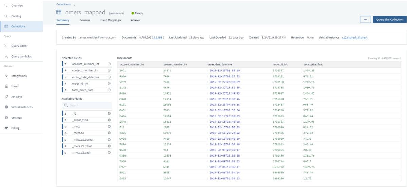
Task: Open the Overview monitor icon in sidebar
Action: click(x=6, y=6)
